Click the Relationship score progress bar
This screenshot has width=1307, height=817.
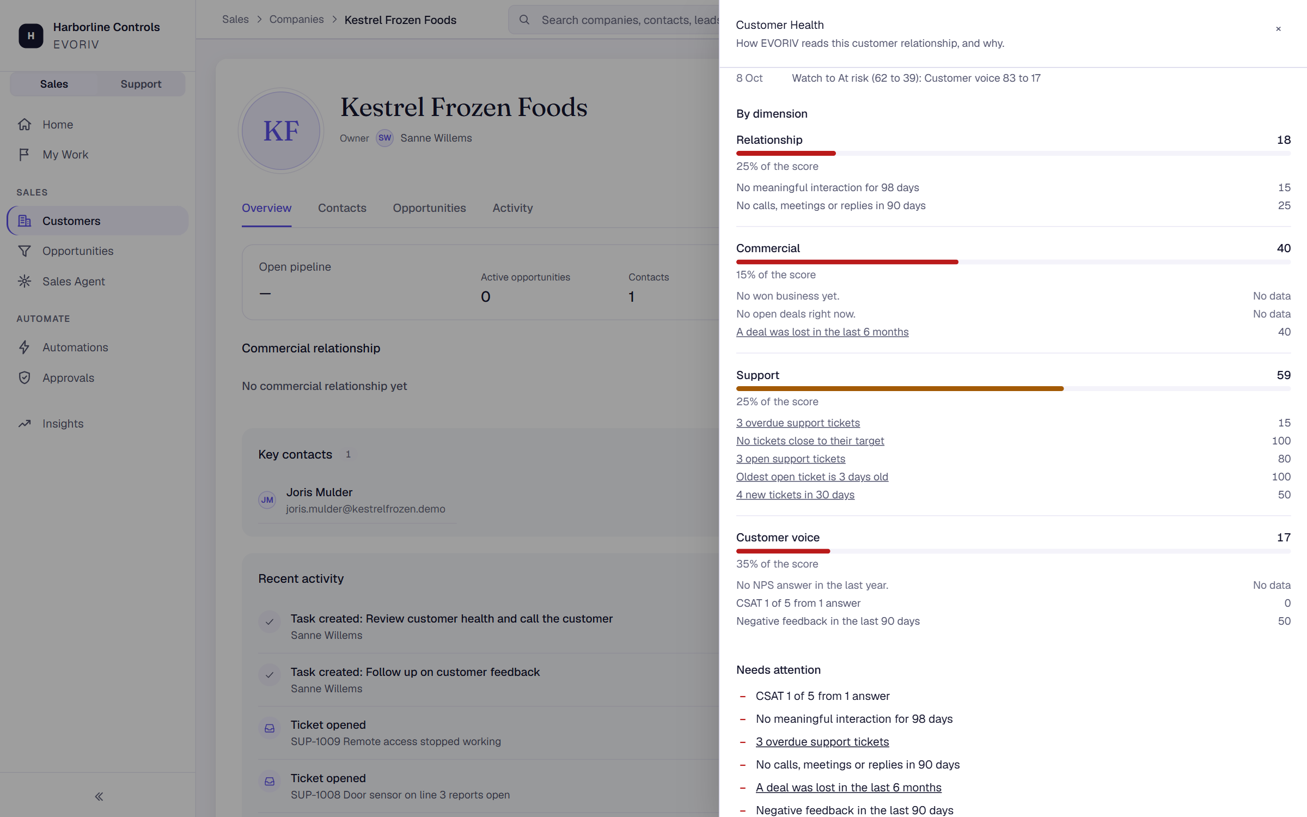(1013, 154)
